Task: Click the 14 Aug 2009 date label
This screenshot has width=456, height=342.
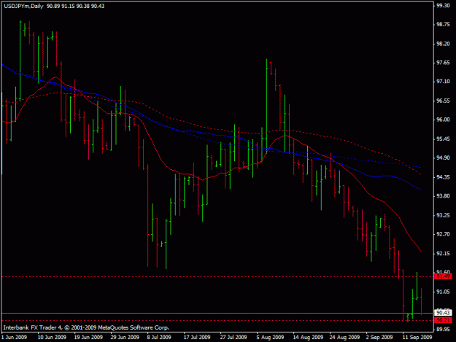Action: (x=308, y=337)
